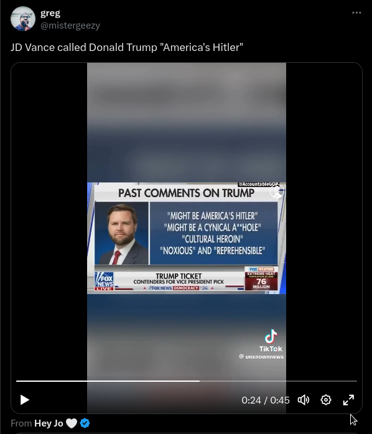Click the Fox Weather 76 million graphic

261,279
